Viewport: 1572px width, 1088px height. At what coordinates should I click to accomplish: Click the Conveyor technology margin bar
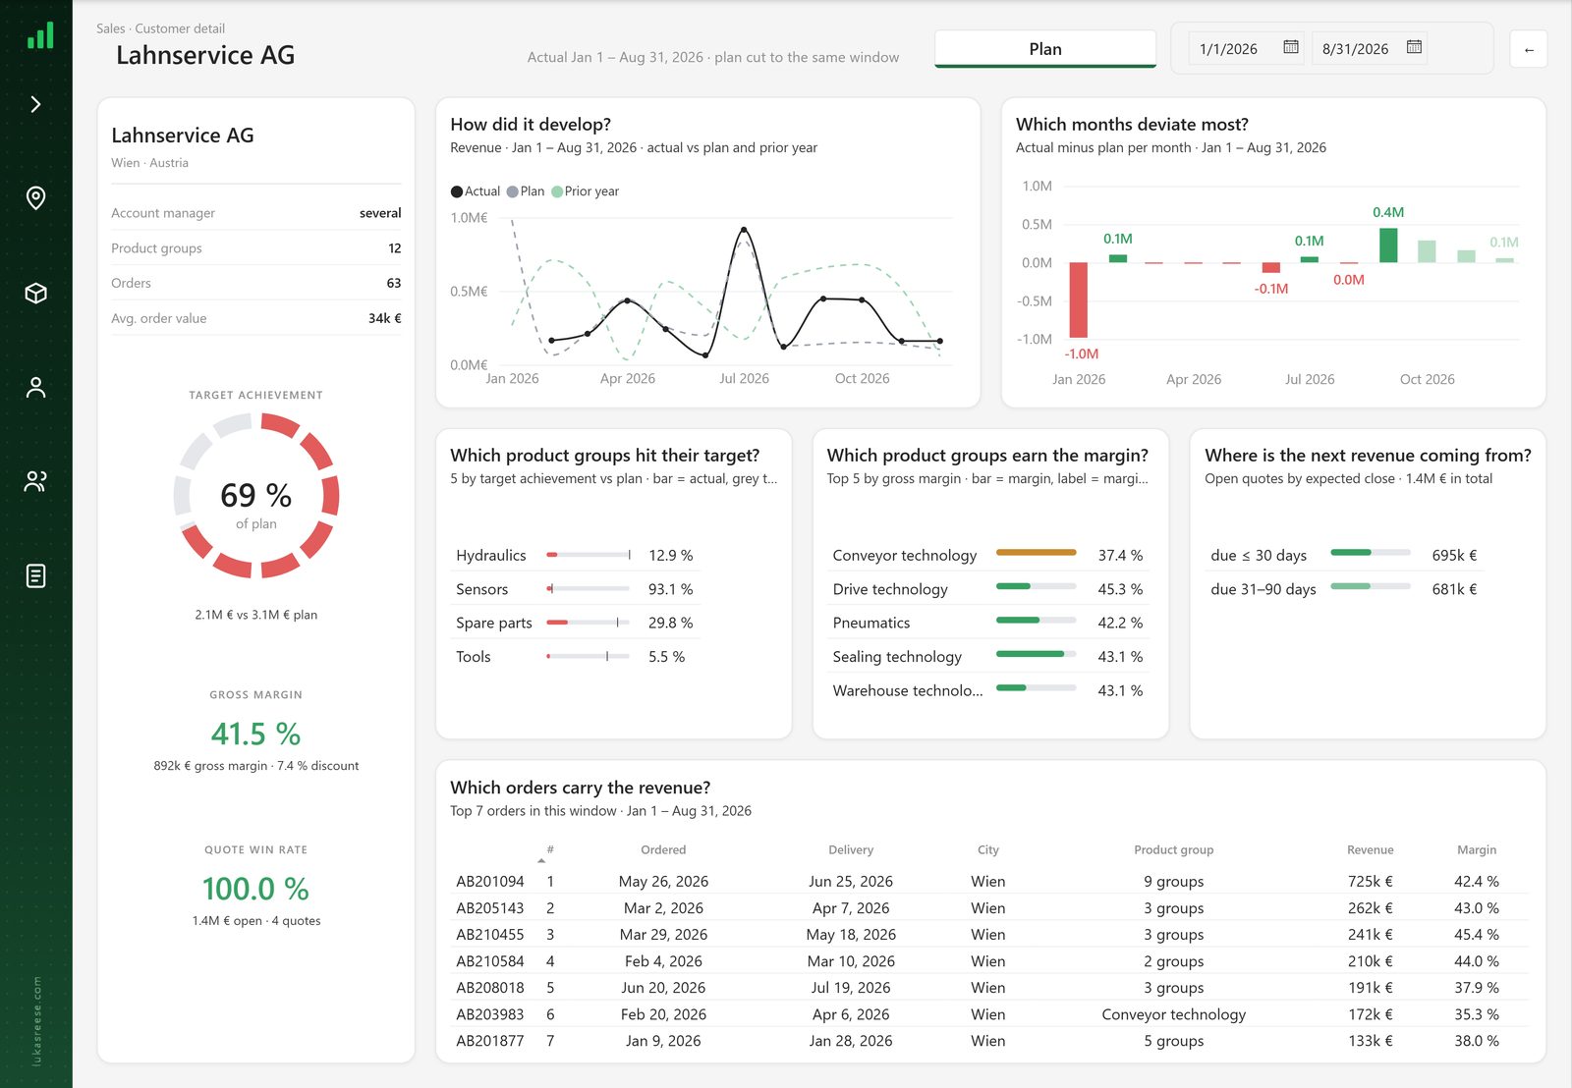pyautogui.click(x=1037, y=553)
